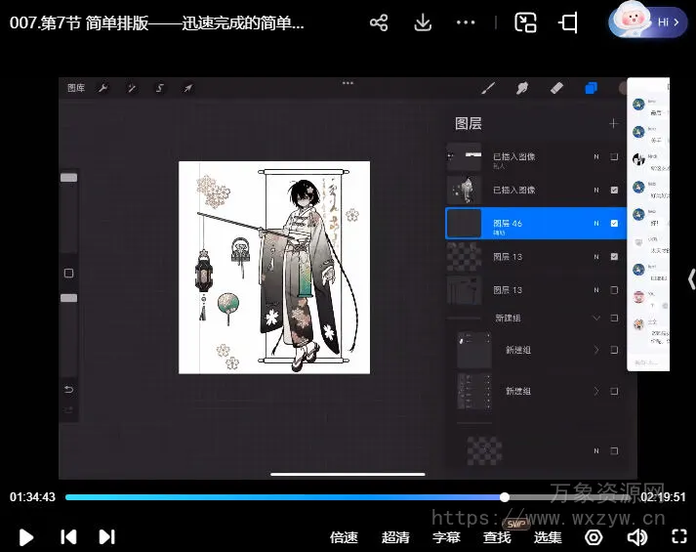Select the Eraser tool

click(x=557, y=88)
